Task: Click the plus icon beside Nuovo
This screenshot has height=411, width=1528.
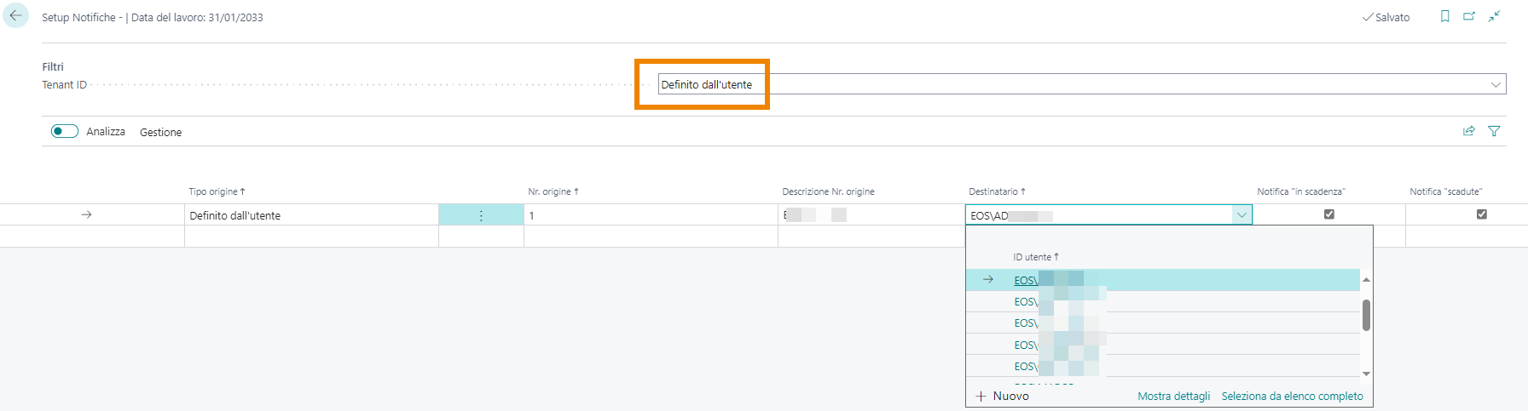Action: pos(981,397)
